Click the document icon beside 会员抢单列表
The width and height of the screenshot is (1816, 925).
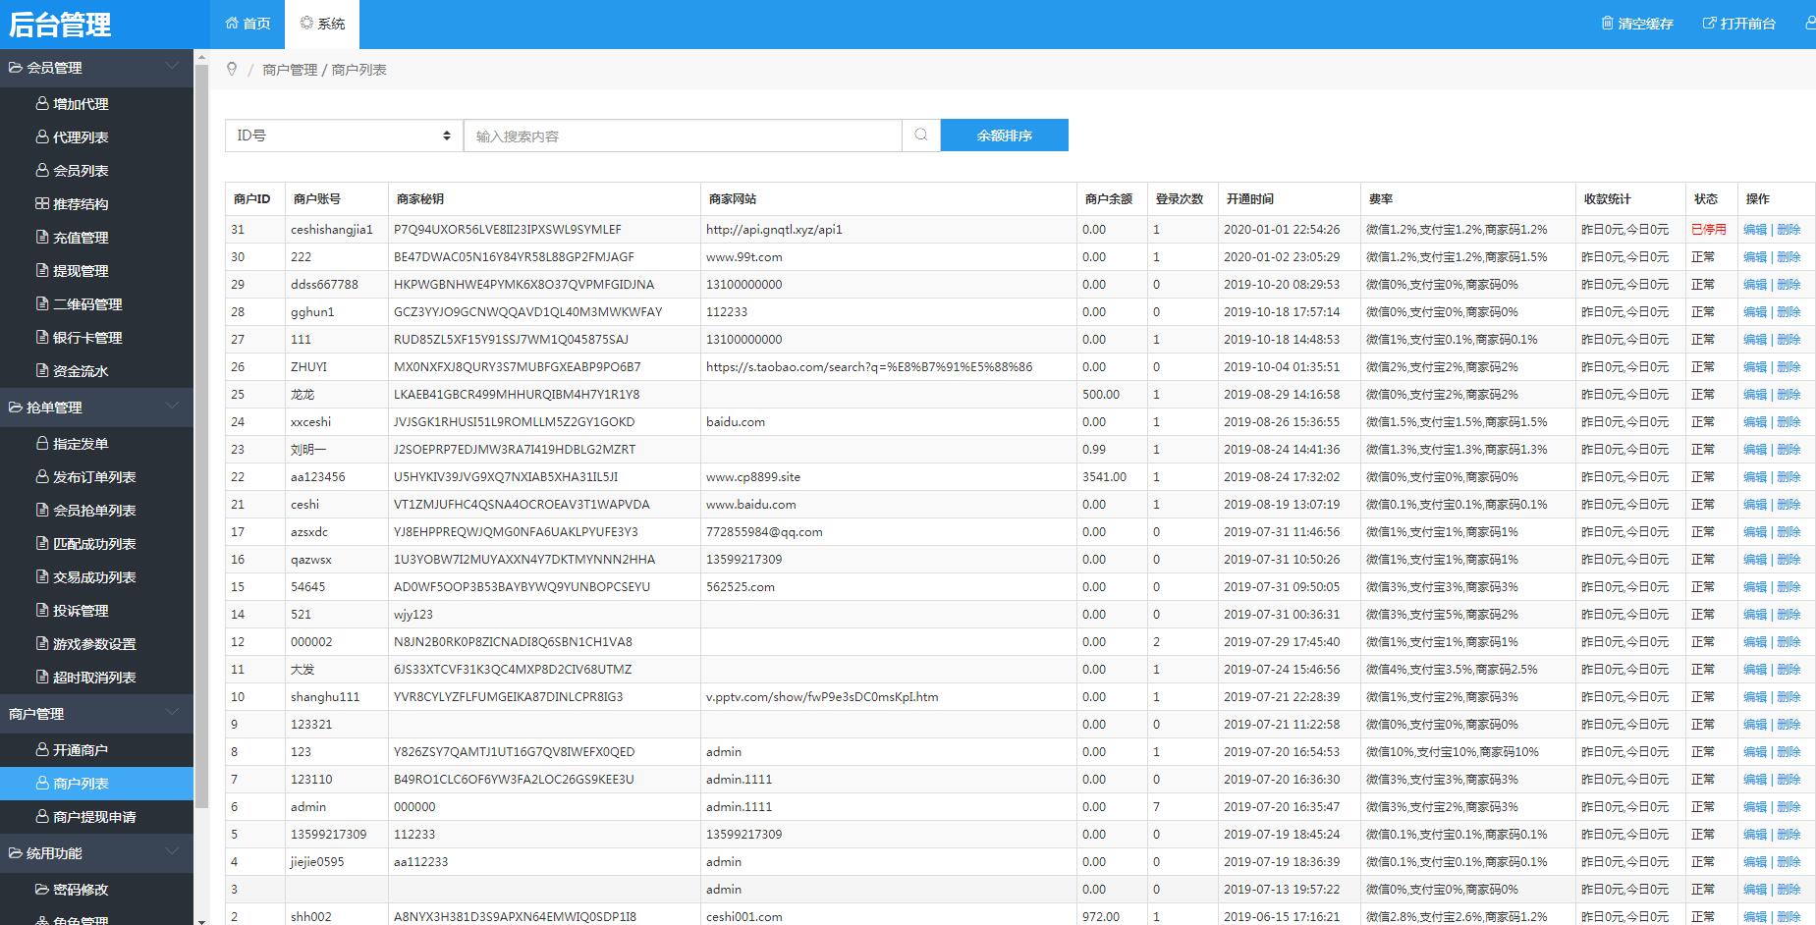coord(42,510)
